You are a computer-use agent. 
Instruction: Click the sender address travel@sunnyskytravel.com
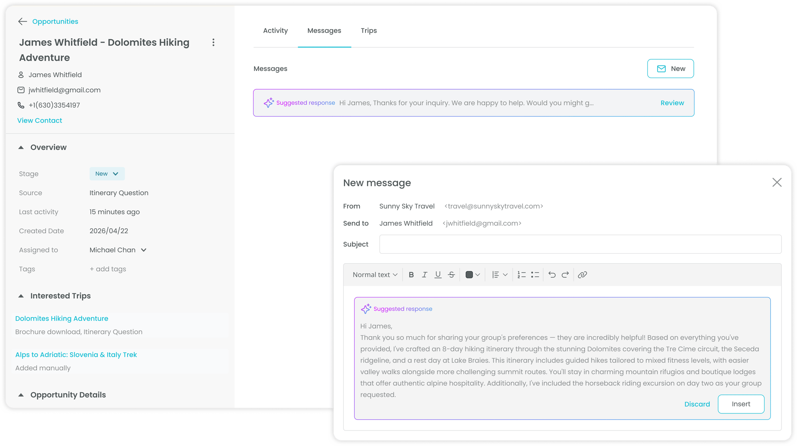coord(494,206)
